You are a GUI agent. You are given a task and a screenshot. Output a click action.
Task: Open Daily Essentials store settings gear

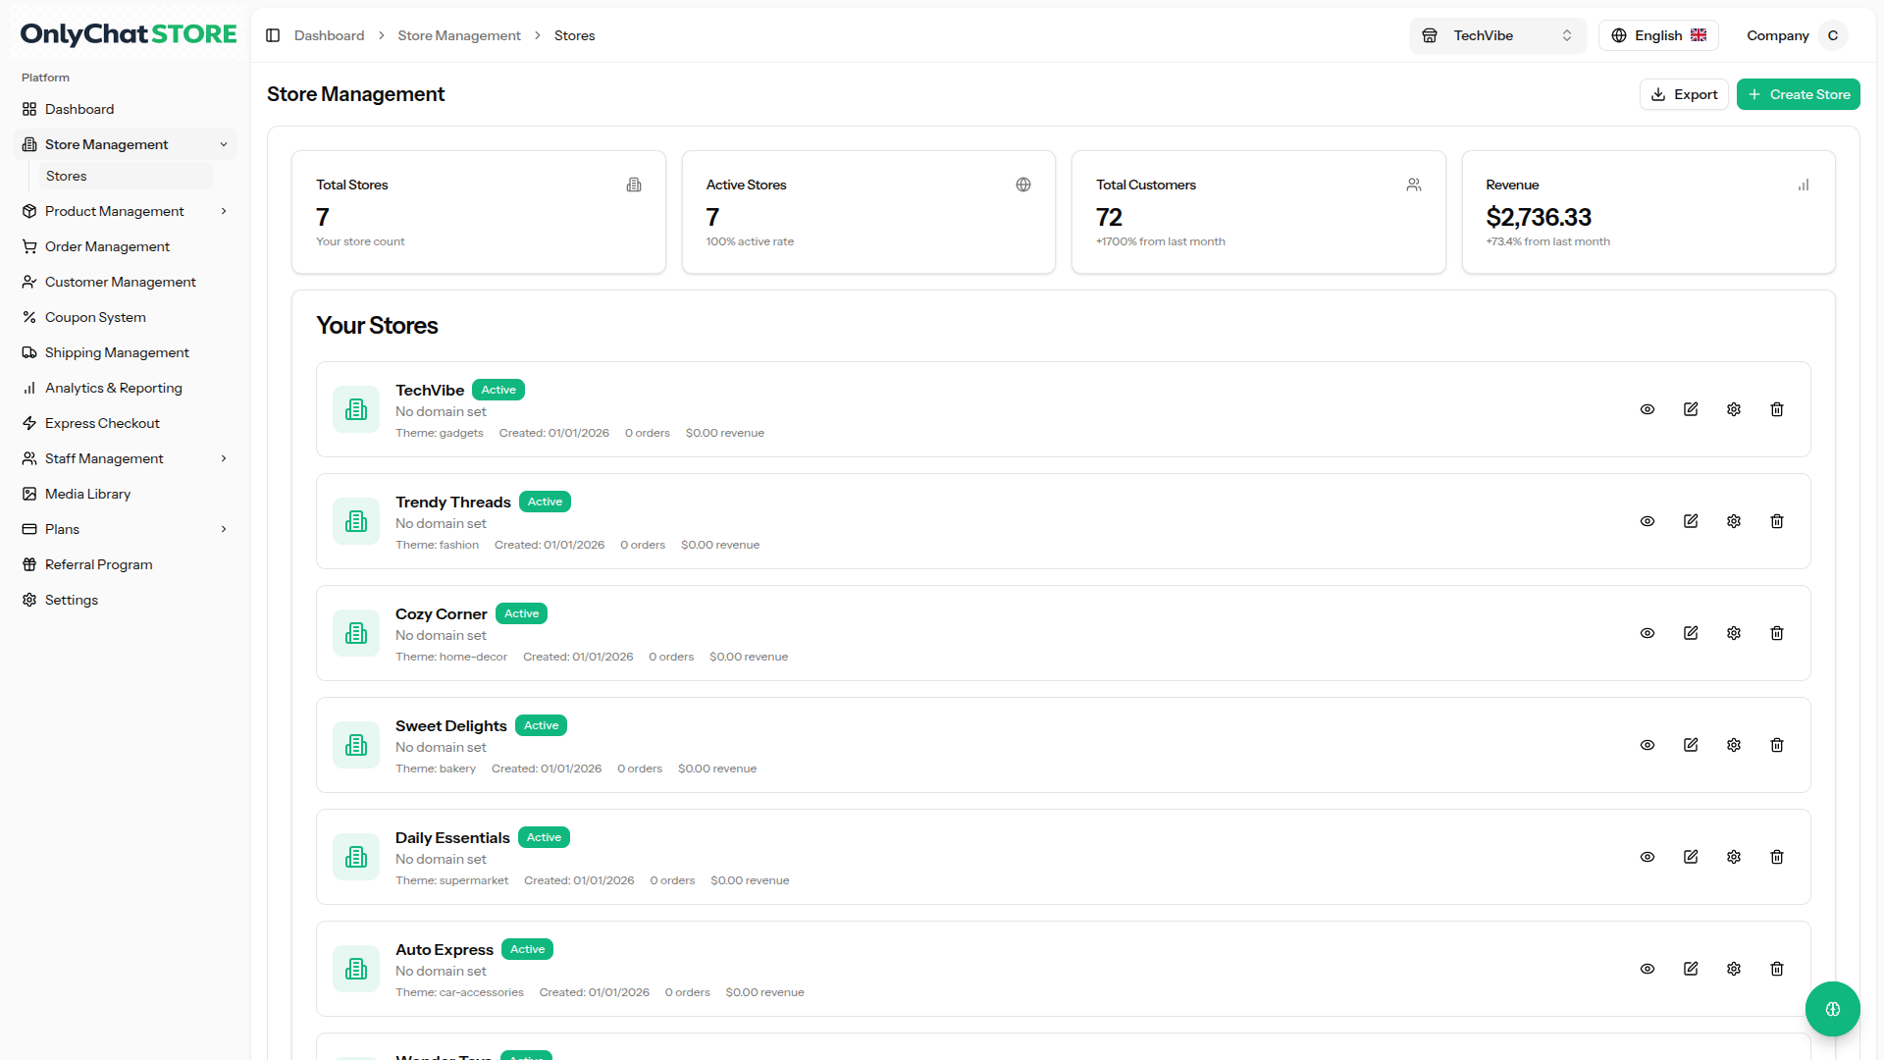click(x=1734, y=857)
